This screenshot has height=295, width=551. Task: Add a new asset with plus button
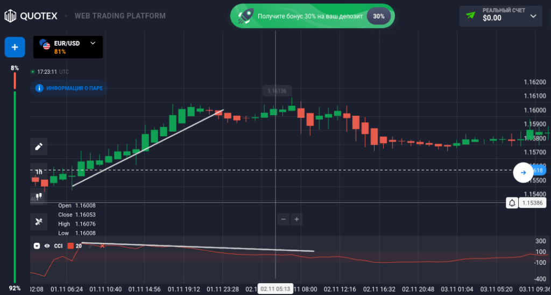pyautogui.click(x=15, y=47)
